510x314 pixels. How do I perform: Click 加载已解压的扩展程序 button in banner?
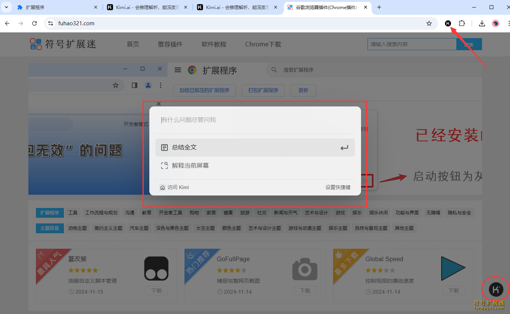[204, 91]
